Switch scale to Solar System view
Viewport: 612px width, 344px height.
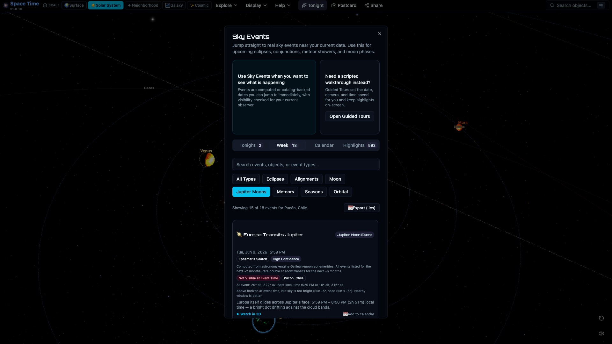click(106, 5)
